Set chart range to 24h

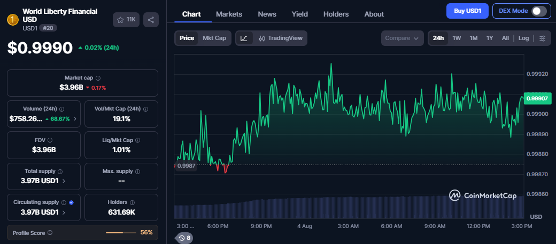tap(438, 38)
